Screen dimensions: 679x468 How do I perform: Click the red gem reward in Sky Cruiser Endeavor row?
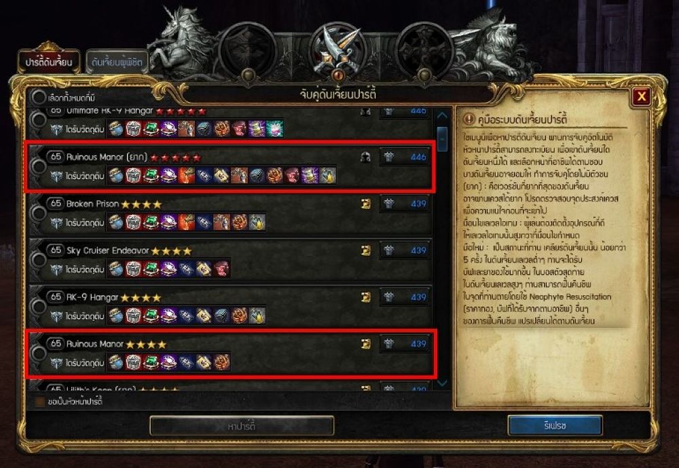coord(222,269)
